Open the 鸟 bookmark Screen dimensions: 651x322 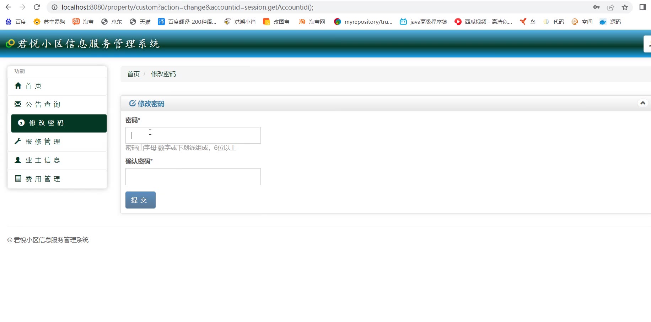tap(528, 22)
